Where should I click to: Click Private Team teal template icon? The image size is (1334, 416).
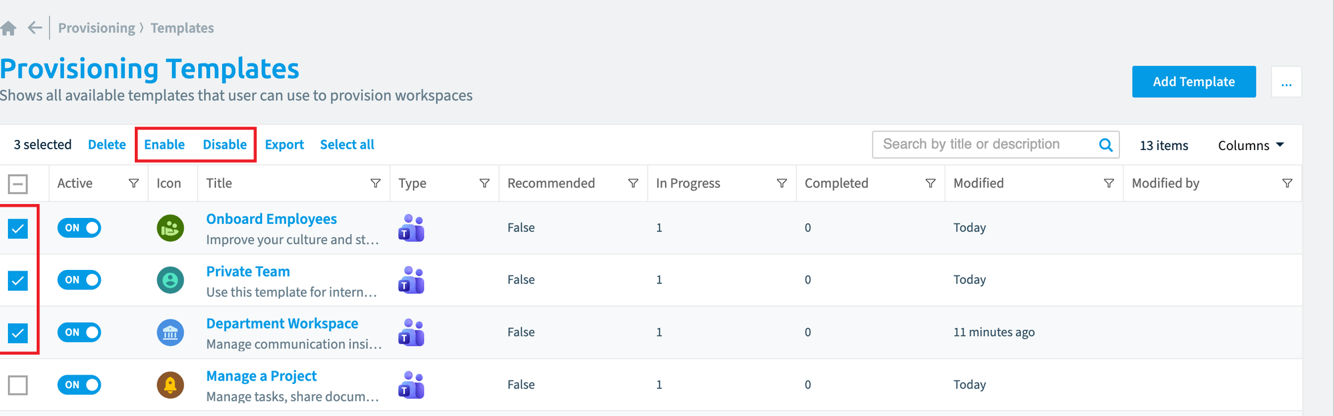coord(170,280)
